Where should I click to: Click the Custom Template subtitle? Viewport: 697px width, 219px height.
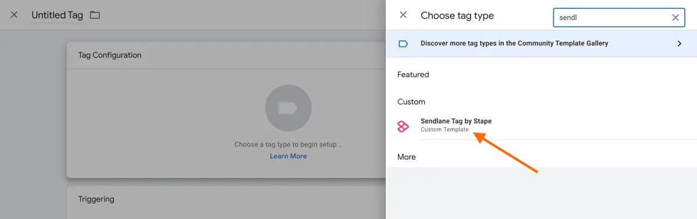[x=444, y=130]
